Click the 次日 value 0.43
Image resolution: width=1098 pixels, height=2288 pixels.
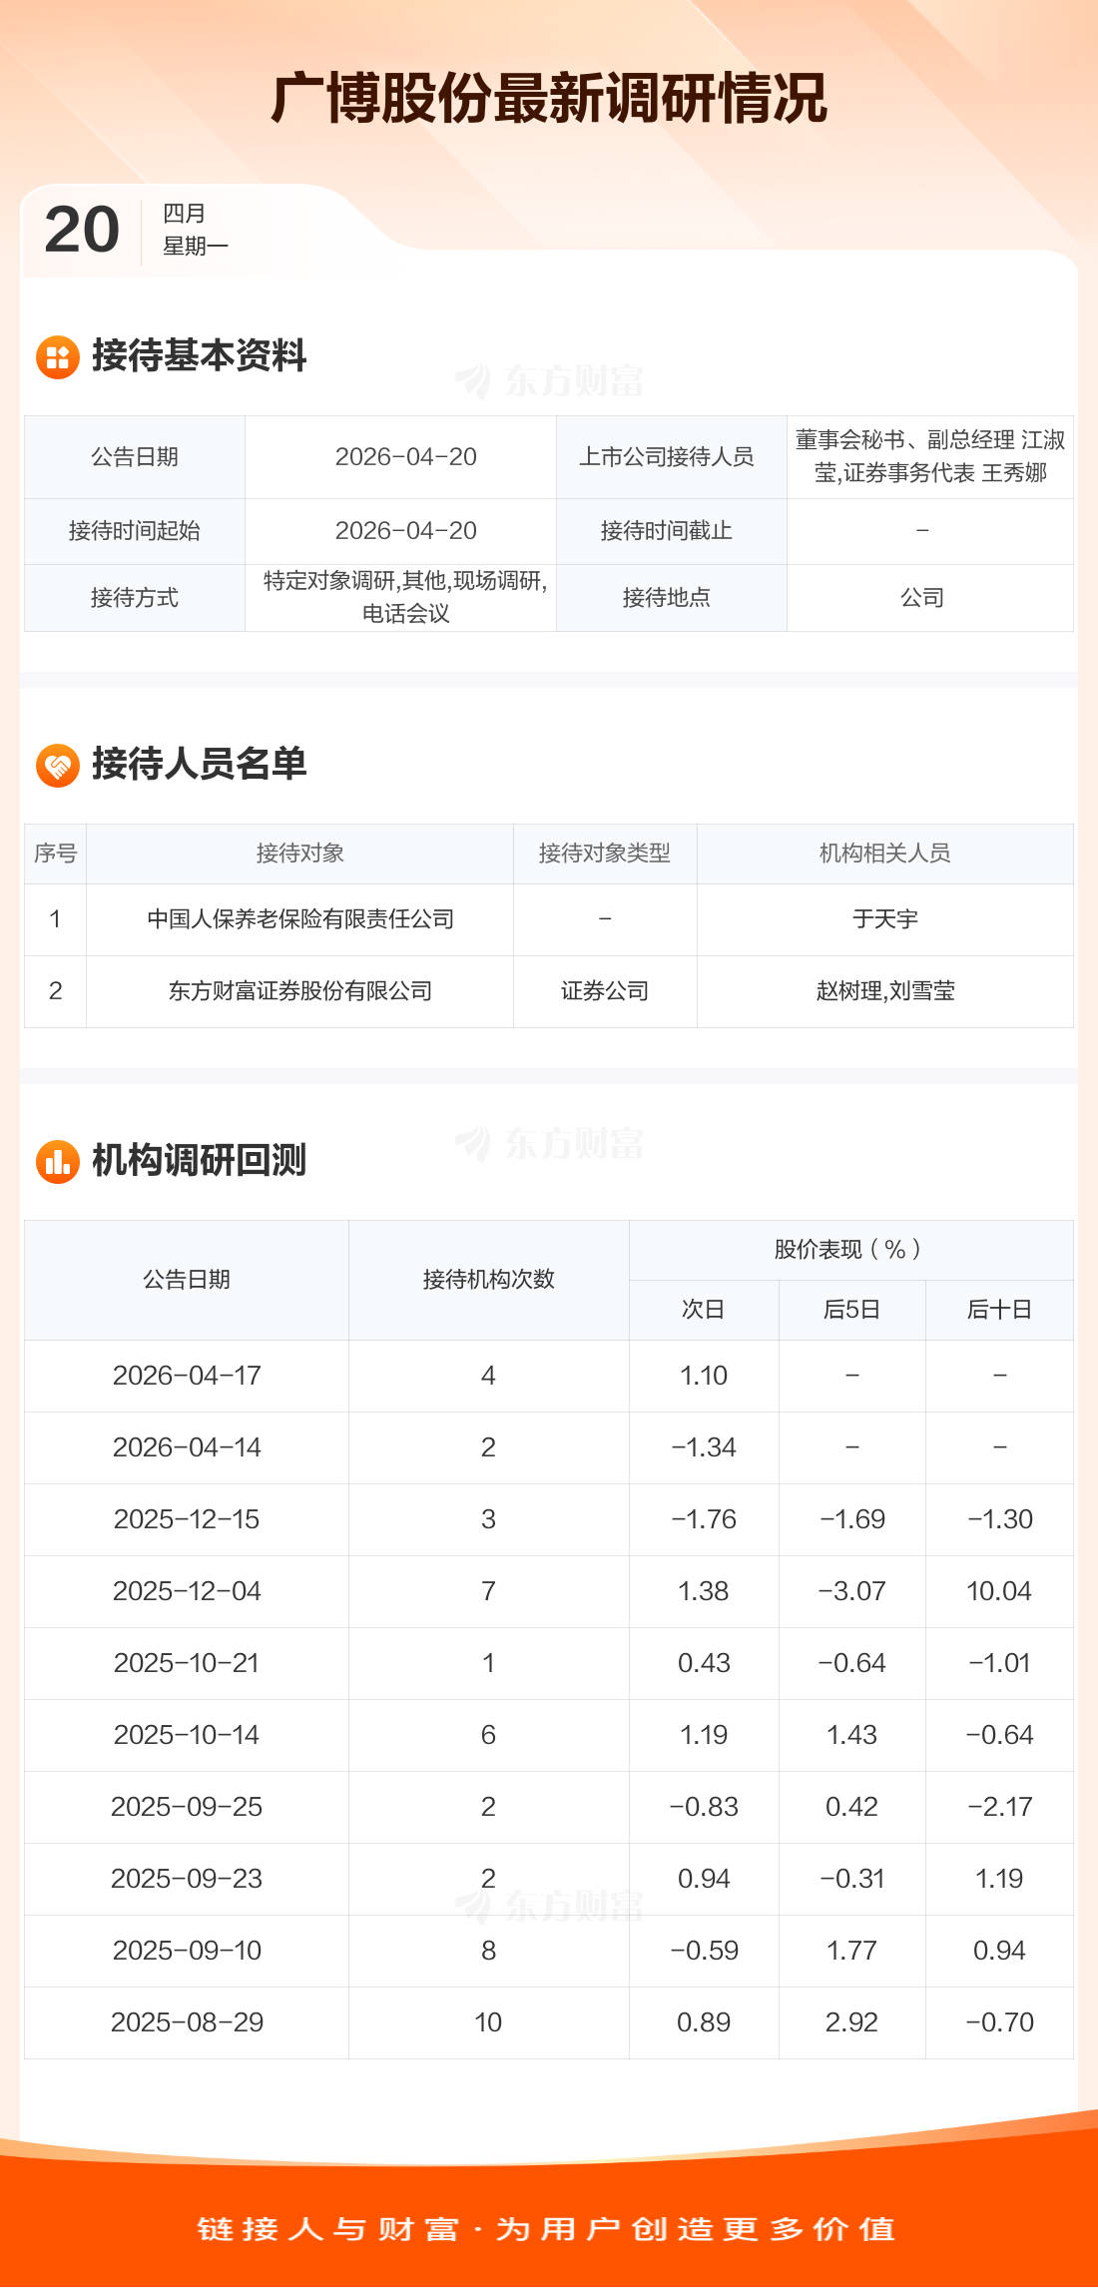point(704,1663)
